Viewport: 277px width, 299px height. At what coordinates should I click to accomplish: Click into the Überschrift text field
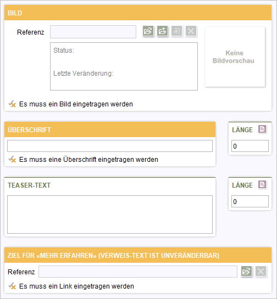click(x=110, y=146)
